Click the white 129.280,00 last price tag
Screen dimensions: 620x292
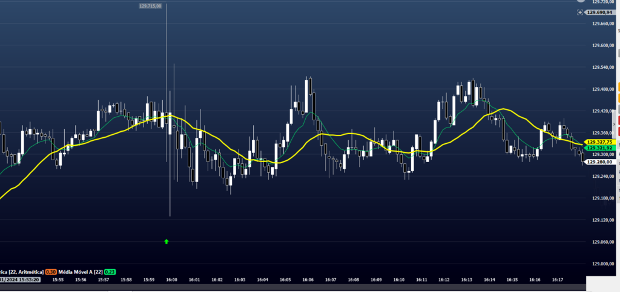point(599,162)
